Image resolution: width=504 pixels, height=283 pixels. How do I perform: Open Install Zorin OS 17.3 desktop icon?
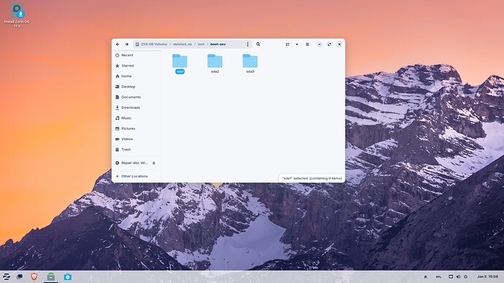[17, 15]
